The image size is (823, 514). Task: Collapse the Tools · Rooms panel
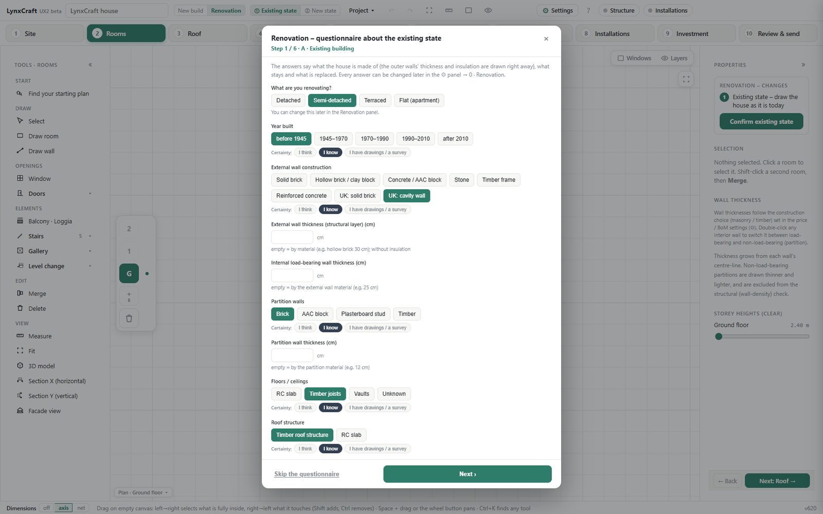click(90, 65)
